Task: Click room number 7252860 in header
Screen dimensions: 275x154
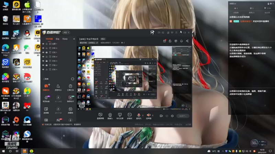Action: (116, 43)
